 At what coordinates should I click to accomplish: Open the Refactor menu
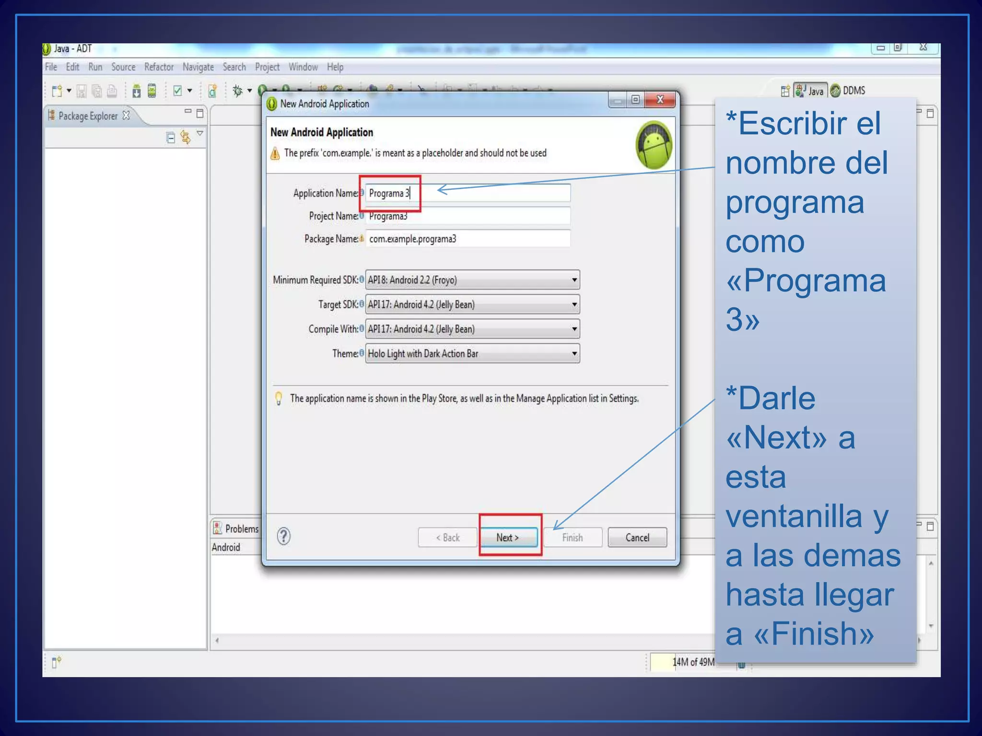pyautogui.click(x=159, y=67)
